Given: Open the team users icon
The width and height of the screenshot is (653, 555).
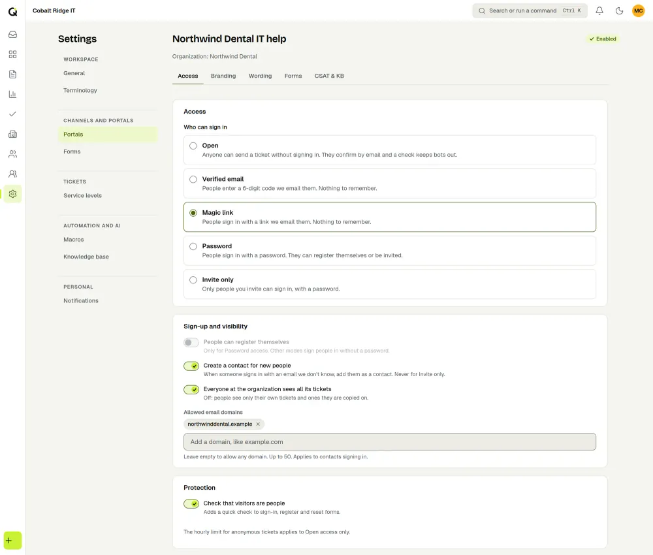Looking at the screenshot, I should pyautogui.click(x=13, y=174).
